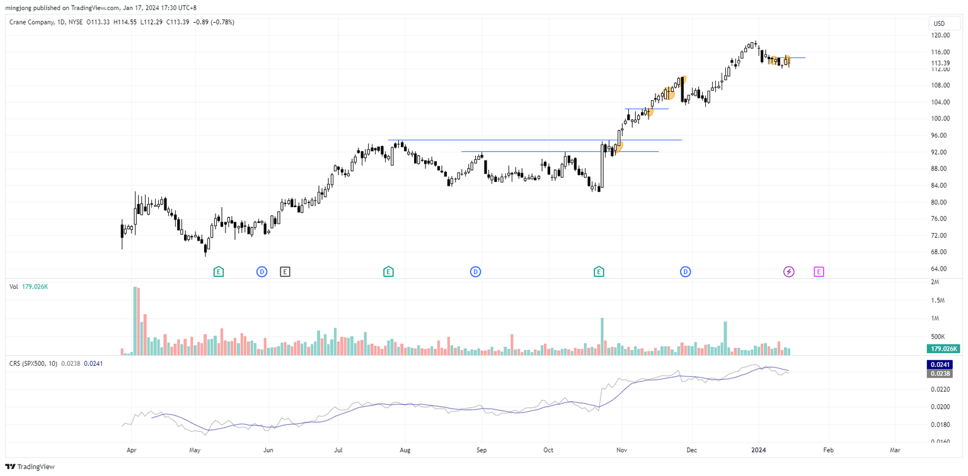The width and height of the screenshot is (968, 476).
Task: Click the dividend icon below December
Action: click(685, 271)
